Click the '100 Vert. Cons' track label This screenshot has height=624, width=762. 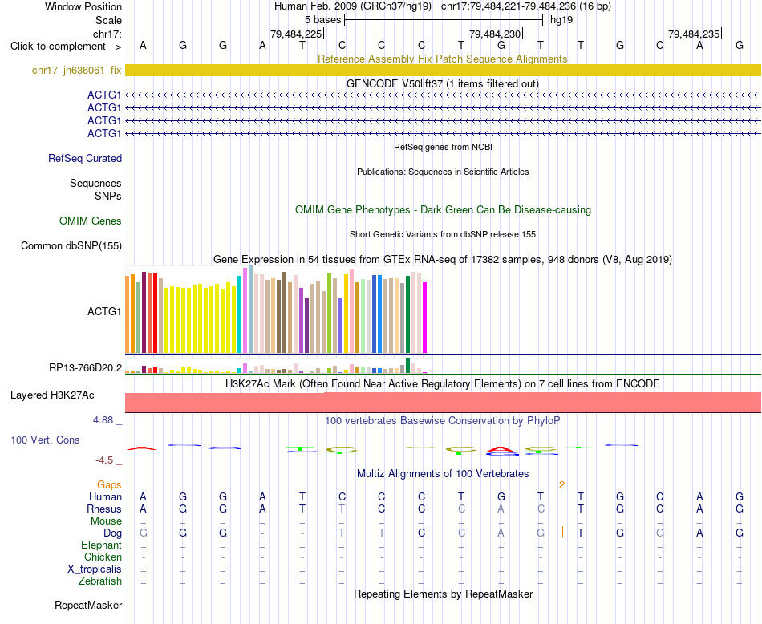[x=45, y=440]
